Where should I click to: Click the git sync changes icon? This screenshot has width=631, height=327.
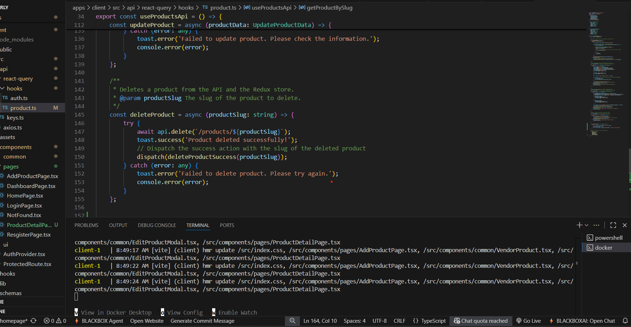tap(34, 321)
